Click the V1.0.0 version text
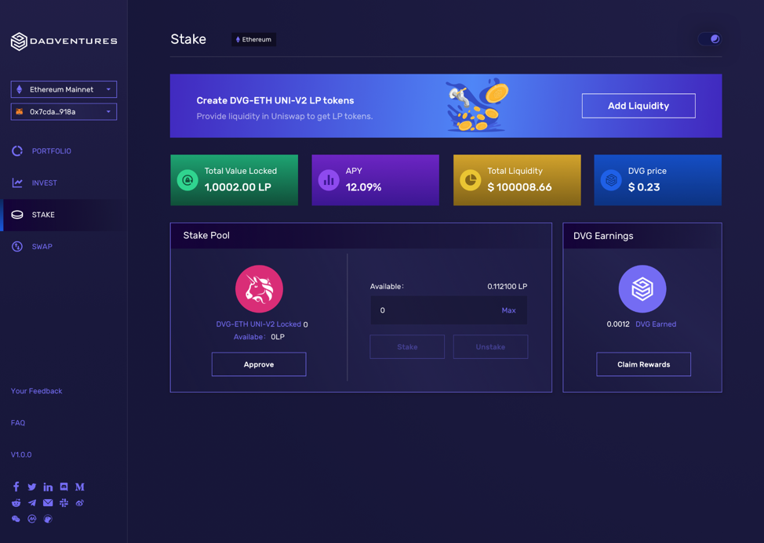This screenshot has width=764, height=543. click(x=21, y=454)
